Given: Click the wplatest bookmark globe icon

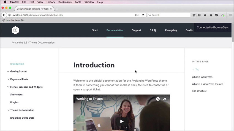Looking at the screenshot, I should [x=4, y=20].
